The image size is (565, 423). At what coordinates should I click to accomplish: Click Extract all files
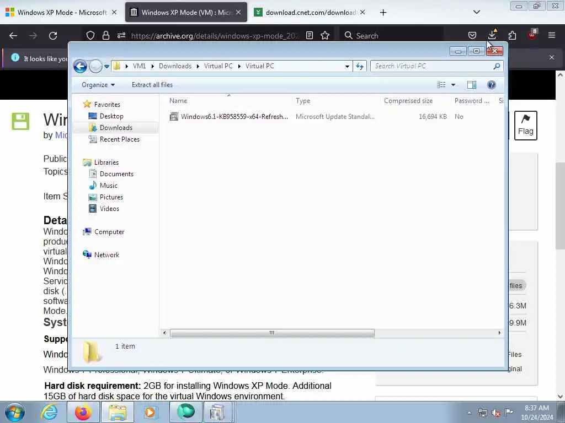click(x=152, y=85)
